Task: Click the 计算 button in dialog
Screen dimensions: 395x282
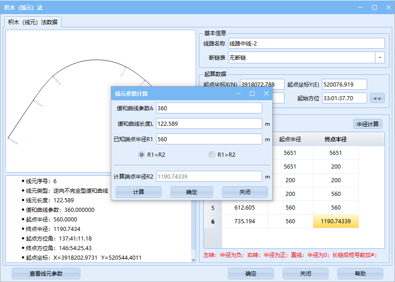Action: coord(138,192)
